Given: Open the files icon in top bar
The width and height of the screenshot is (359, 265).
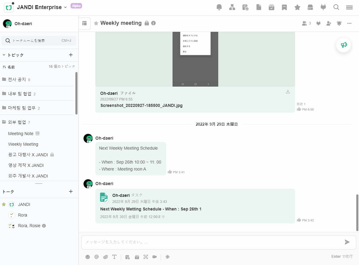Looking at the screenshot, I should tap(259, 7).
